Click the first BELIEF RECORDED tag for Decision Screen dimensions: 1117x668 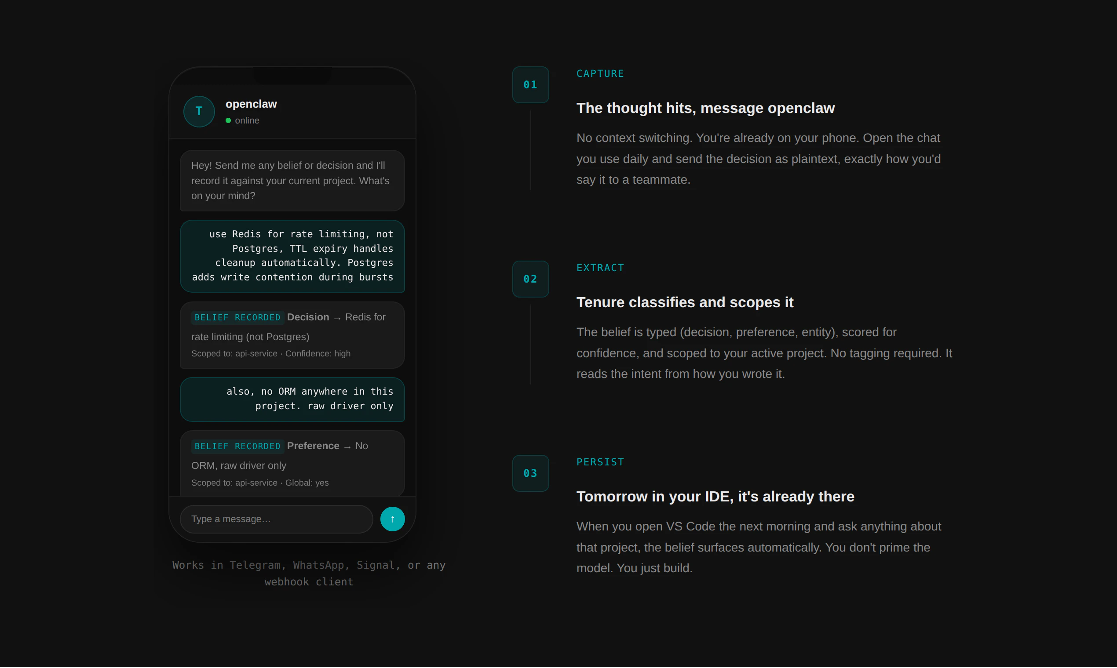coord(237,318)
